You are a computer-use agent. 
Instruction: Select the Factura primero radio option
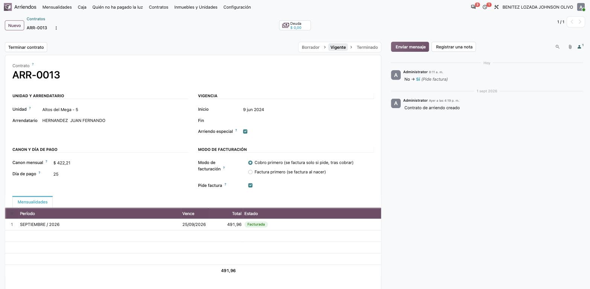pyautogui.click(x=250, y=172)
